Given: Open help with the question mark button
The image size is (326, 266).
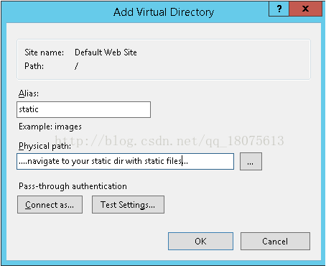Looking at the screenshot, I should [x=279, y=9].
